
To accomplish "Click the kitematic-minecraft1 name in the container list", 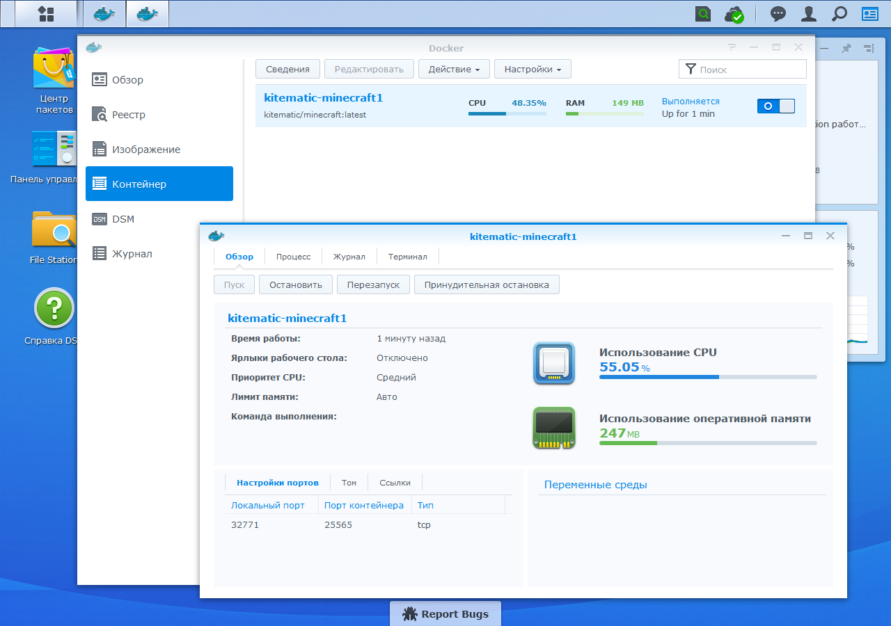I will (324, 98).
